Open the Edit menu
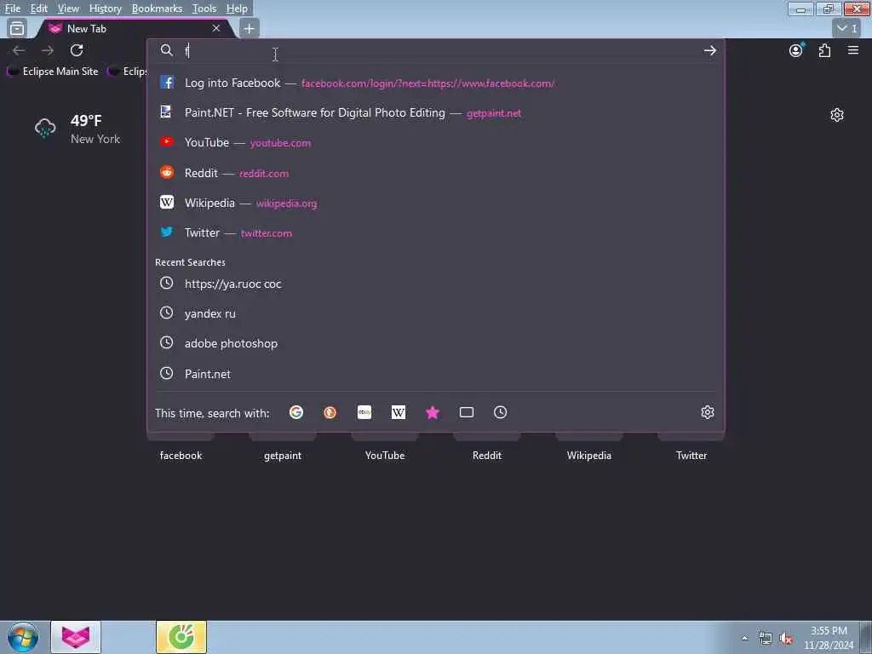Image resolution: width=872 pixels, height=654 pixels. 38,9
